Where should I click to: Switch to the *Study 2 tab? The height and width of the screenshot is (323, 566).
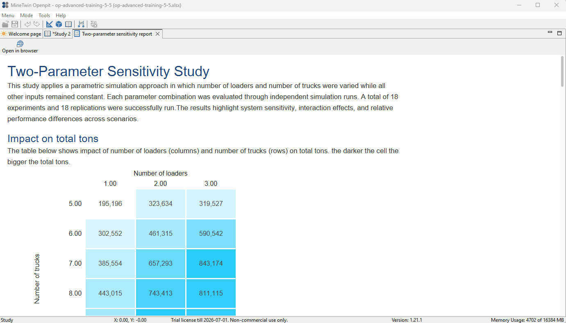[x=58, y=34]
